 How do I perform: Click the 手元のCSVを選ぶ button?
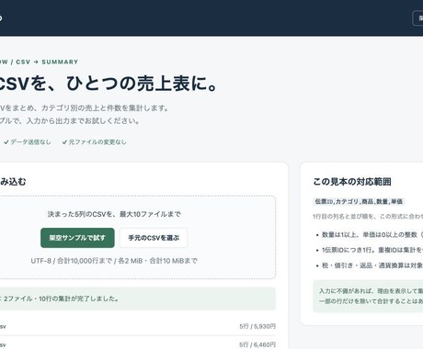154,238
